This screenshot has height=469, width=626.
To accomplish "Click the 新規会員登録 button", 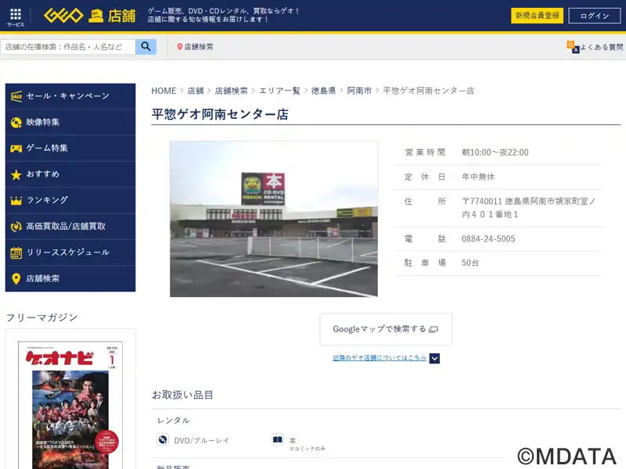I will [x=537, y=16].
